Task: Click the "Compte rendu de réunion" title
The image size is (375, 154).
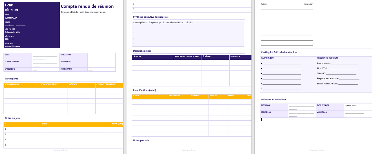Action: (87, 6)
